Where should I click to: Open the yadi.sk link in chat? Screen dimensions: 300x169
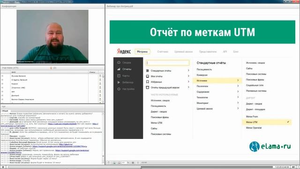(62, 124)
